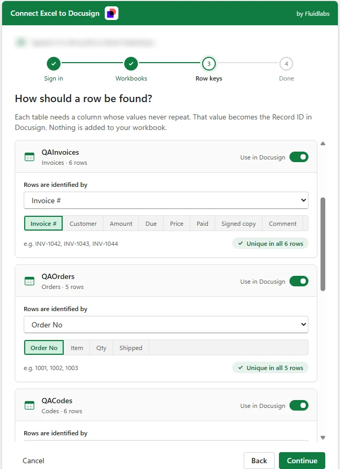340x469 pixels.
Task: Click the Done step 4 circle
Action: click(x=286, y=63)
